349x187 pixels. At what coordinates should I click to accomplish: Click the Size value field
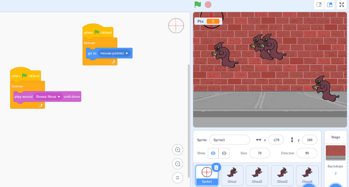[x=259, y=153]
